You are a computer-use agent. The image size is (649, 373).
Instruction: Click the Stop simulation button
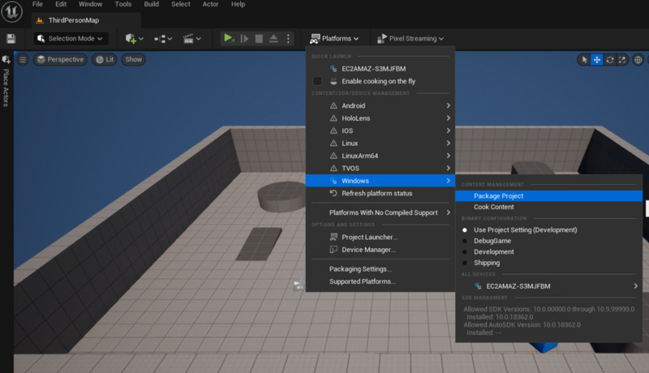point(259,38)
